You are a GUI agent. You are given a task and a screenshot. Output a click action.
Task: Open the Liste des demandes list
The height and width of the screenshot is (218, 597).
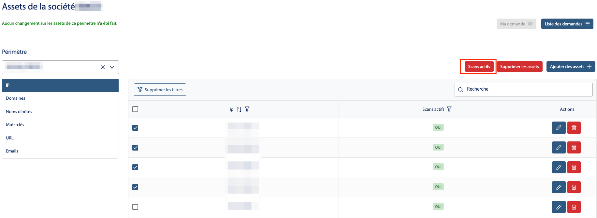pos(567,24)
